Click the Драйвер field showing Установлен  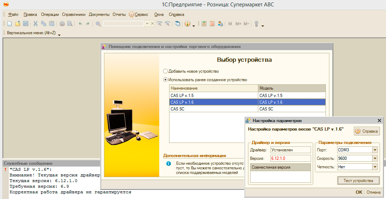point(290,150)
